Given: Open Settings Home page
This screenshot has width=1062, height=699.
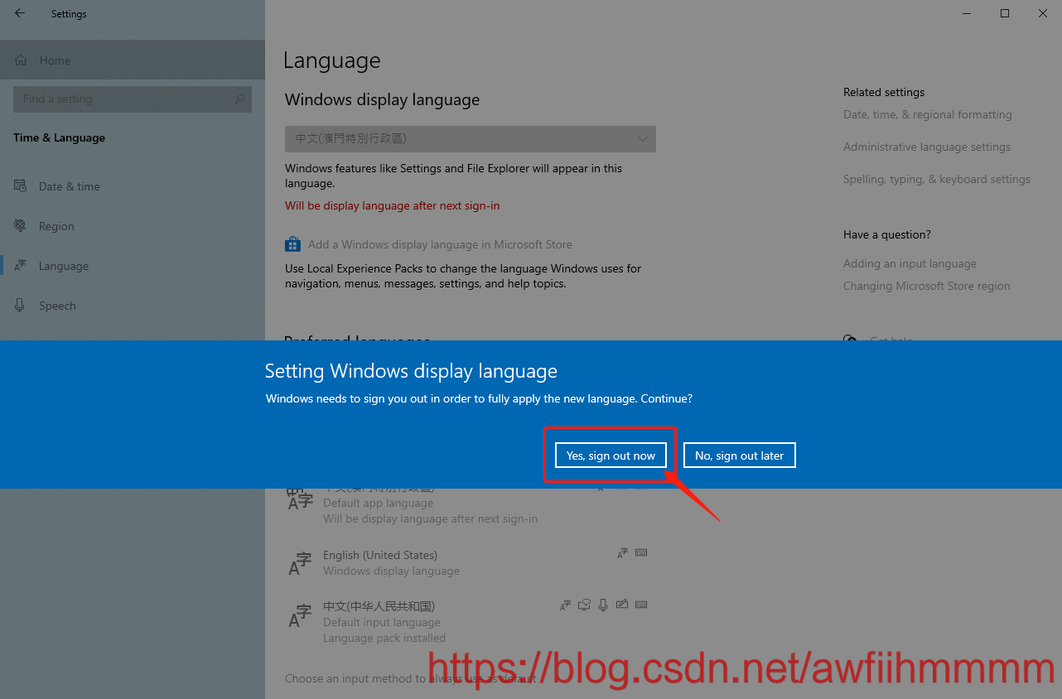Looking at the screenshot, I should click(x=133, y=60).
